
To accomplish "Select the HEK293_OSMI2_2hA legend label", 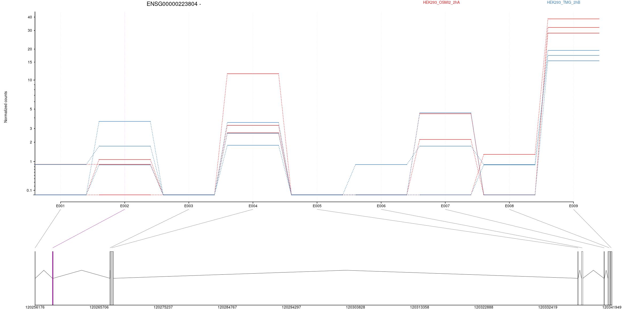I will coord(441,2).
